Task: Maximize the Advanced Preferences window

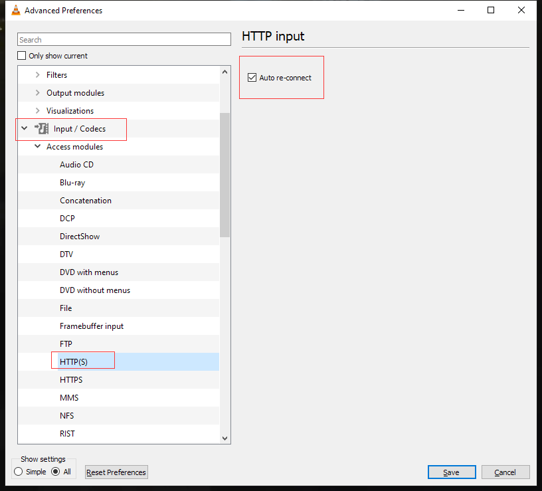Action: tap(490, 10)
